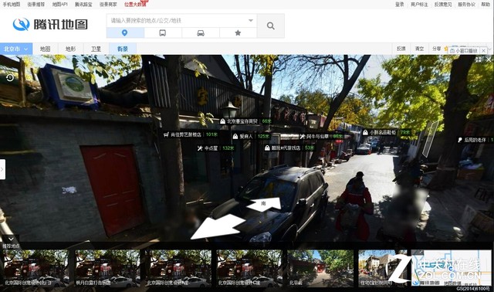Open the star favorites mode
Image resolution: width=494 pixels, height=292 pixels.
pyautogui.click(x=238, y=32)
